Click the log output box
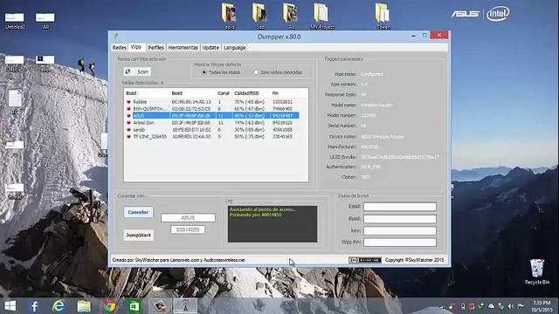 (x=273, y=224)
